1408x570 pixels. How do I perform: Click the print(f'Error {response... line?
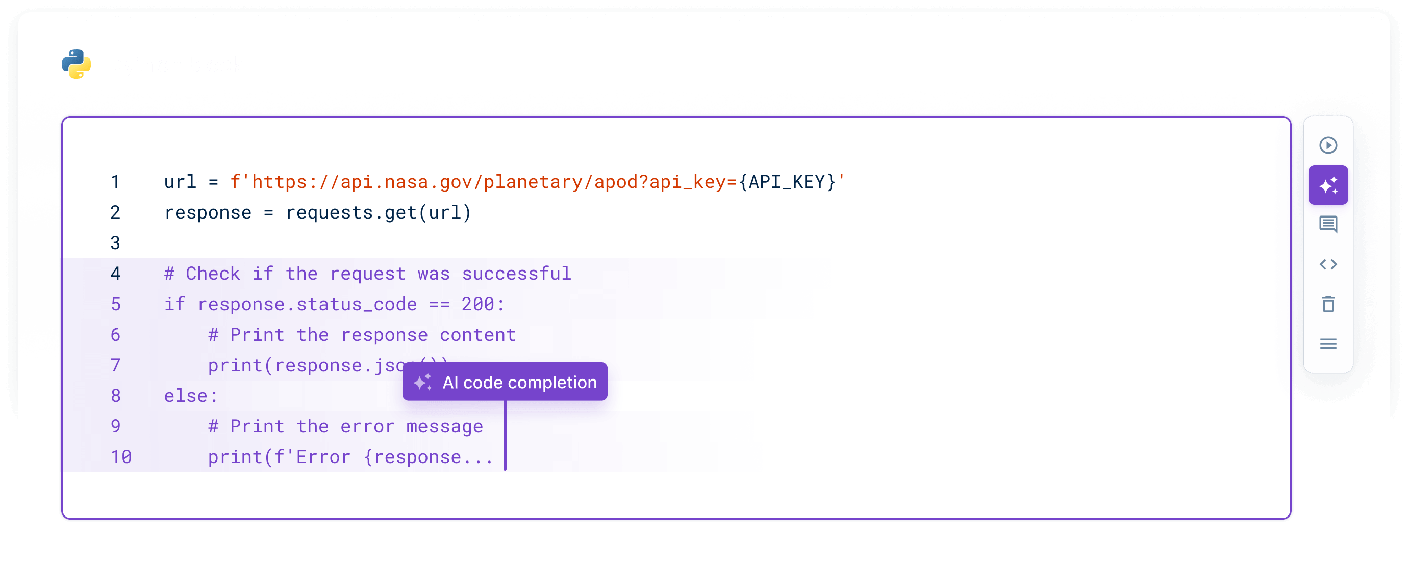pos(350,457)
